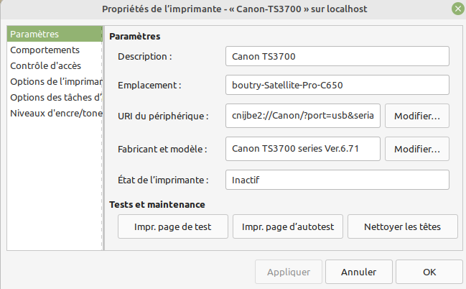
Task: Click the Appliquer button
Action: 289,272
